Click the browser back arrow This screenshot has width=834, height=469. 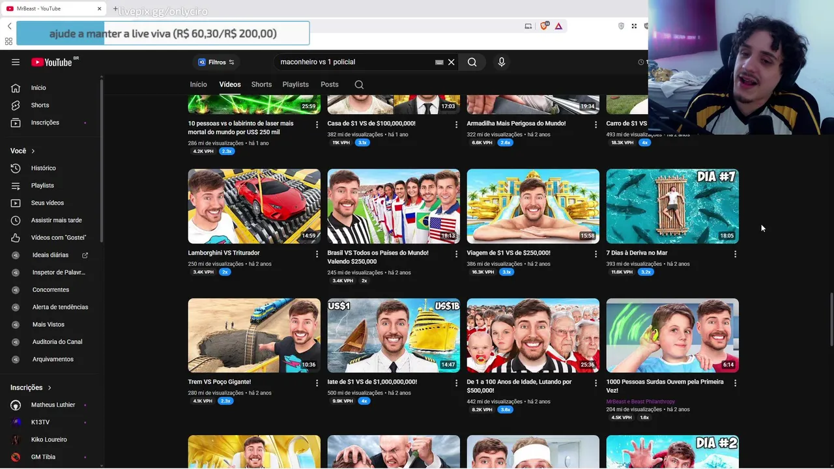click(9, 26)
